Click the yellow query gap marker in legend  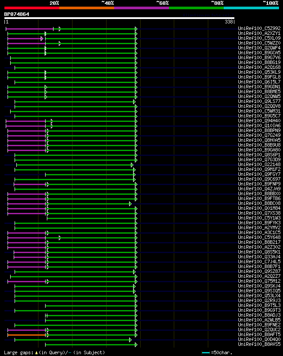(36, 352)
